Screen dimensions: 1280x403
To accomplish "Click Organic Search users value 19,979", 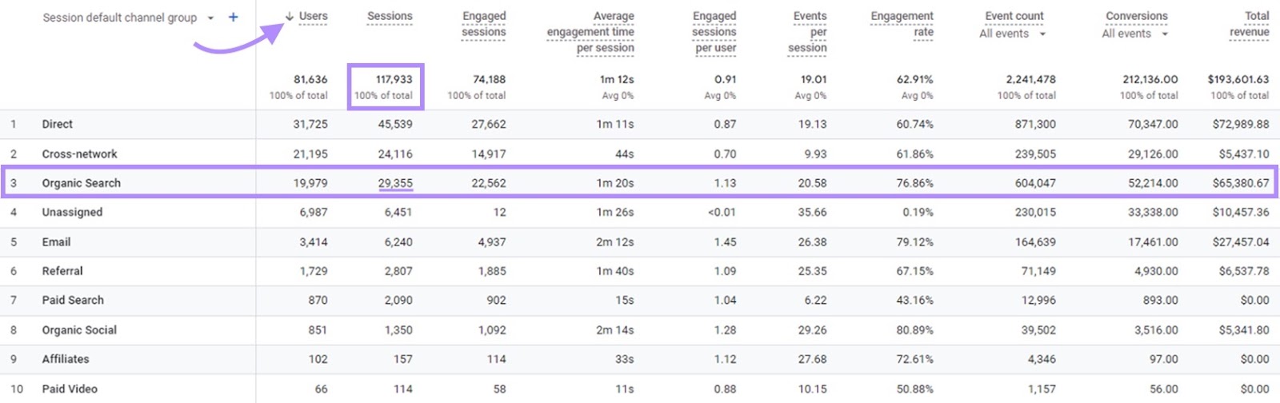I will click(x=310, y=183).
